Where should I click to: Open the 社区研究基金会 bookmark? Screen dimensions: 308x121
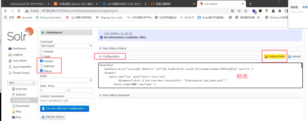pyautogui.click(x=166, y=18)
